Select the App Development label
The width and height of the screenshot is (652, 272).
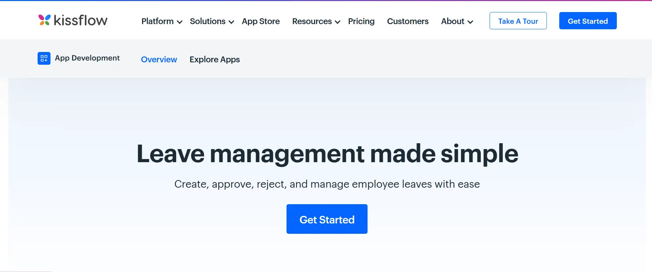(87, 58)
